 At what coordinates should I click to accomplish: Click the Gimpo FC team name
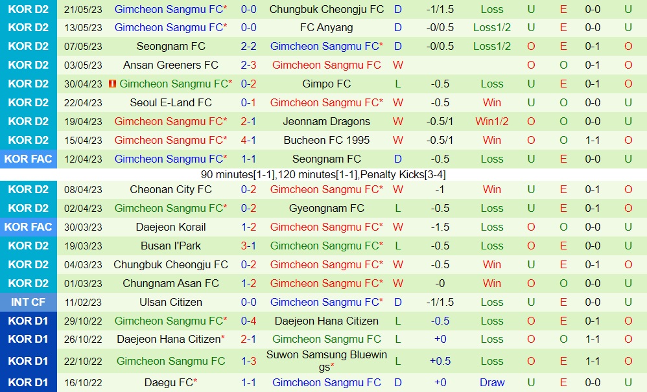point(326,84)
